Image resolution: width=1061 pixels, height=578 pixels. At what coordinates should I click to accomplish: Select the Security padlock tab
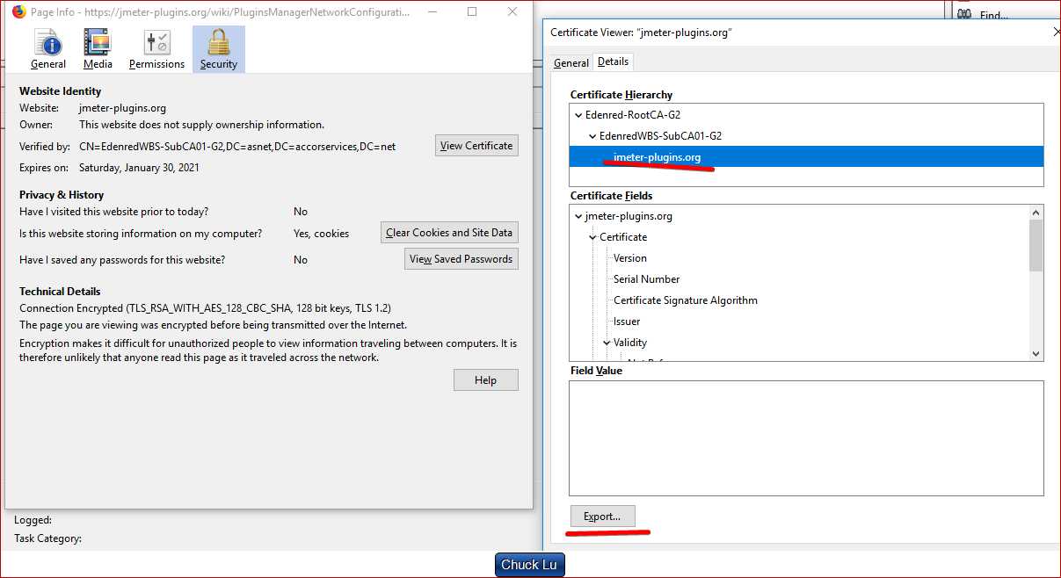pos(218,49)
